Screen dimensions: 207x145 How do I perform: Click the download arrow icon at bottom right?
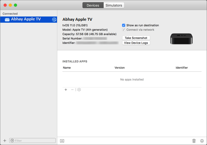[202, 141]
